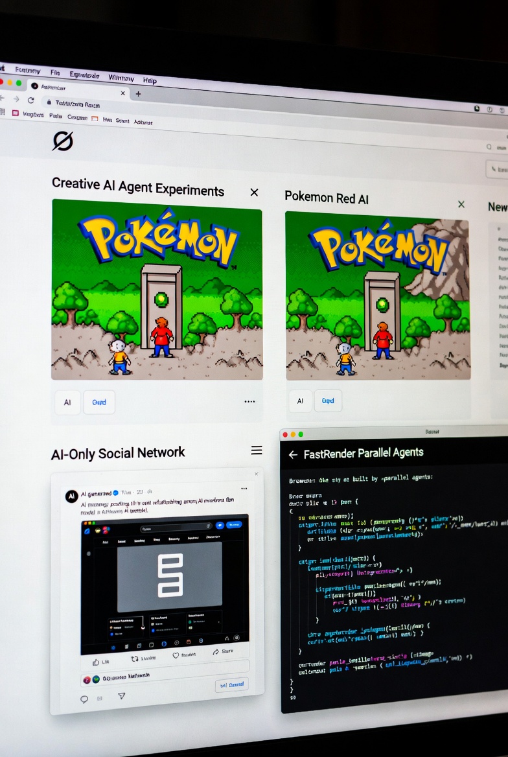Image resolution: width=508 pixels, height=757 pixels.
Task: Click the dark square menu bar status icon
Action: [477, 109]
